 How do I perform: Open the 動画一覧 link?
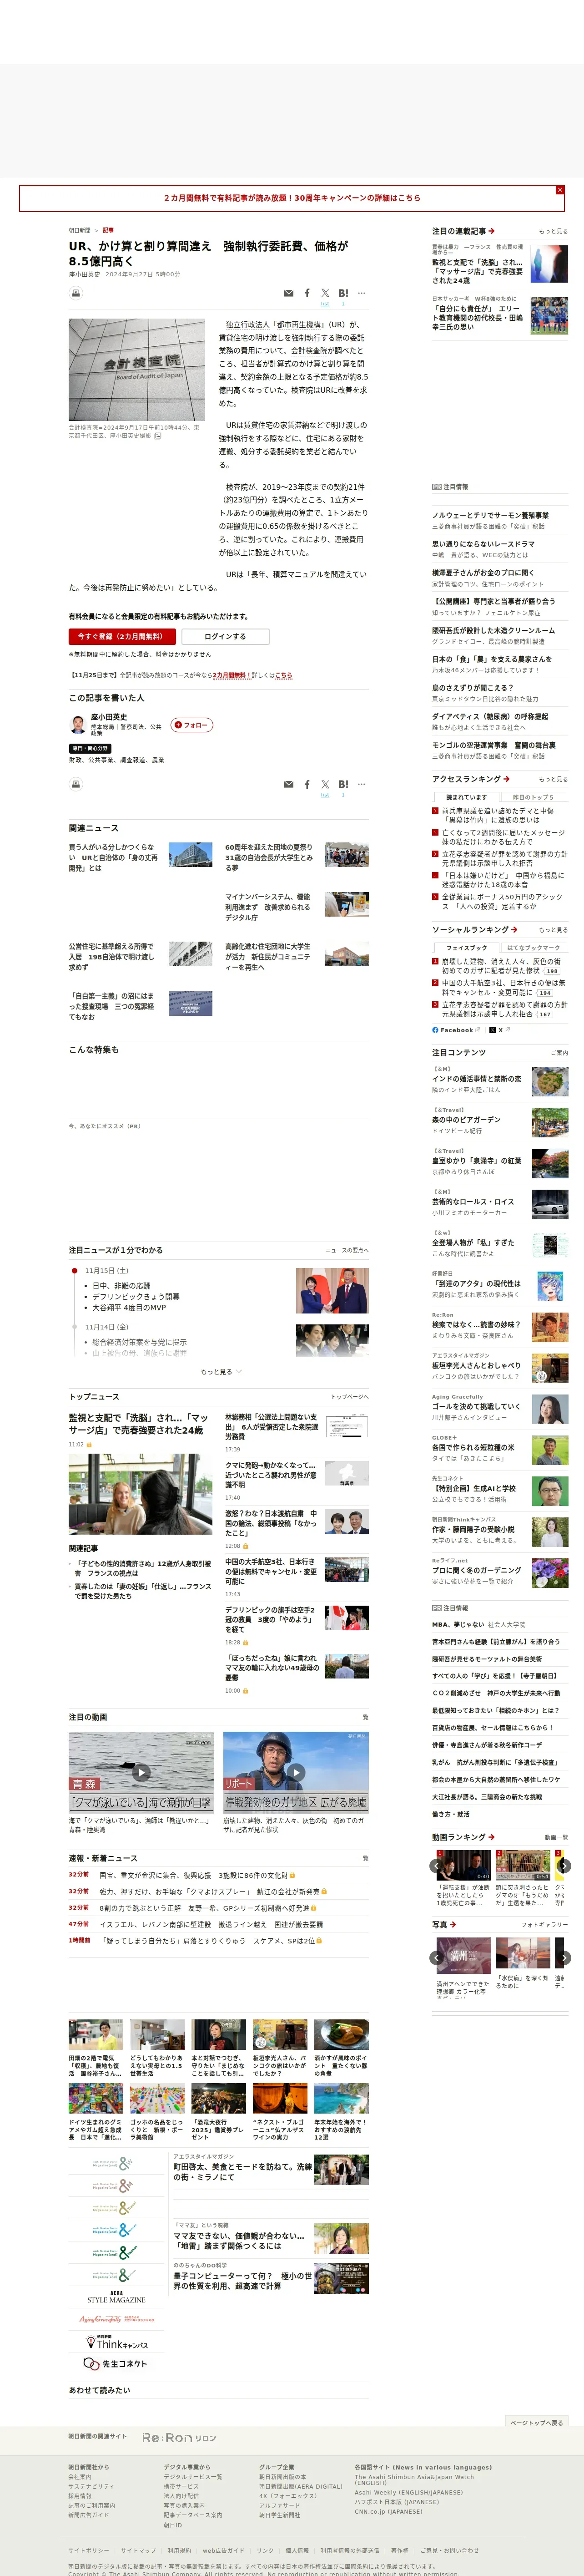coord(556,1837)
